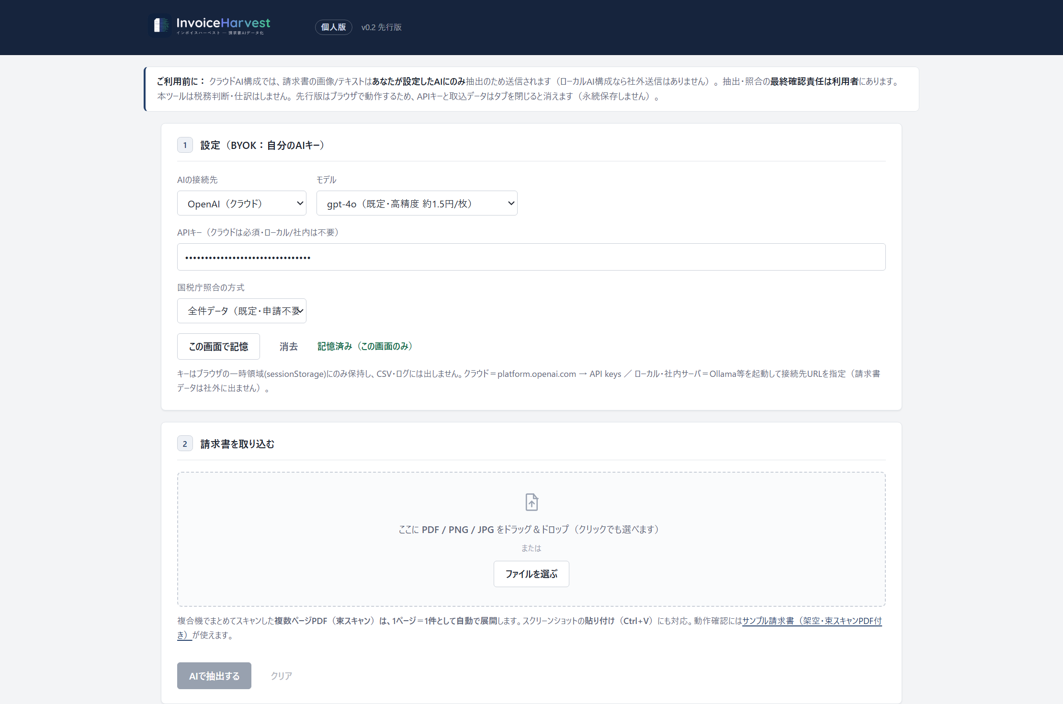
Task: Click the ファイルを選ぶ button
Action: (531, 574)
